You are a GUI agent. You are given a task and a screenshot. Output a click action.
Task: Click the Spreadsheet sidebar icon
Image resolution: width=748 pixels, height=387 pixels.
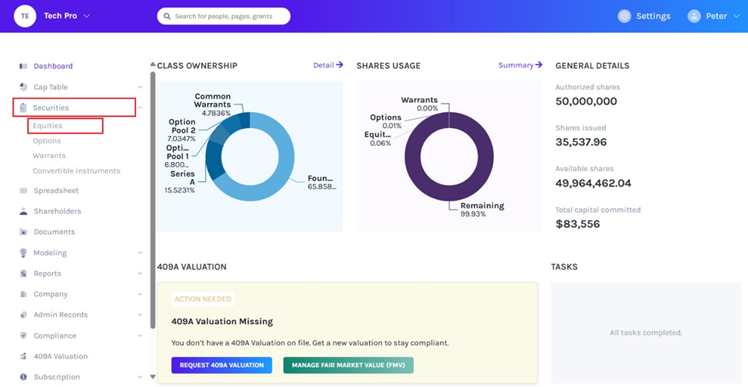pos(23,190)
